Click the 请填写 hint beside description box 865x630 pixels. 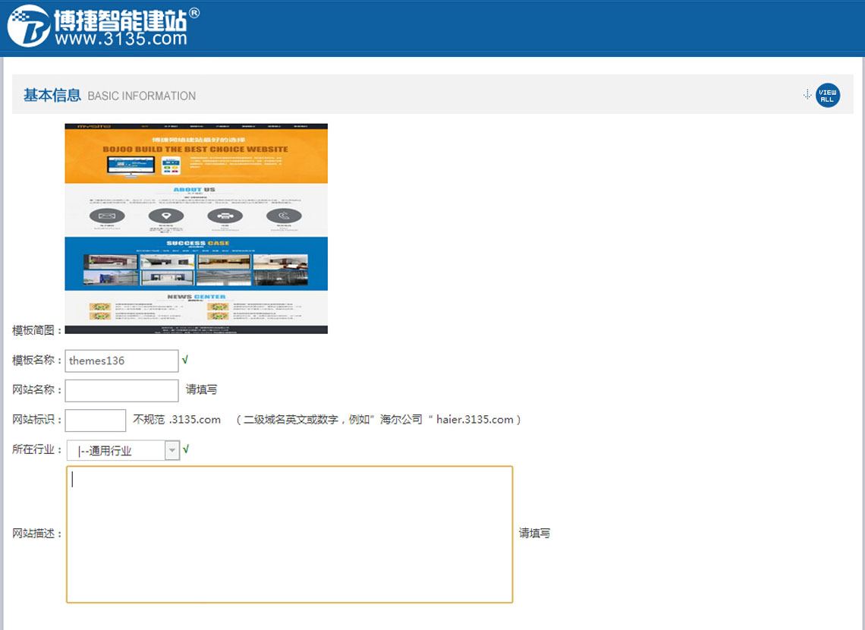[x=534, y=534]
